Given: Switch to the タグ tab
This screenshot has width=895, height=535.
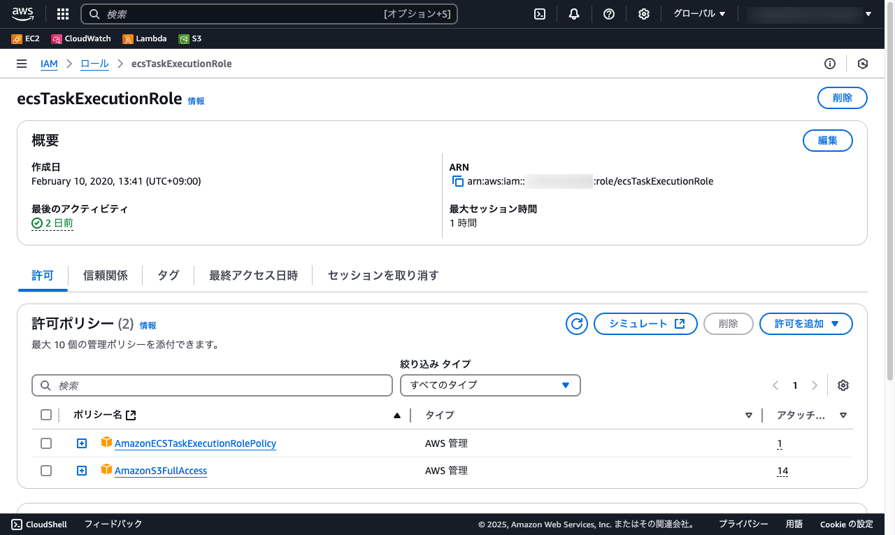Looking at the screenshot, I should (169, 276).
